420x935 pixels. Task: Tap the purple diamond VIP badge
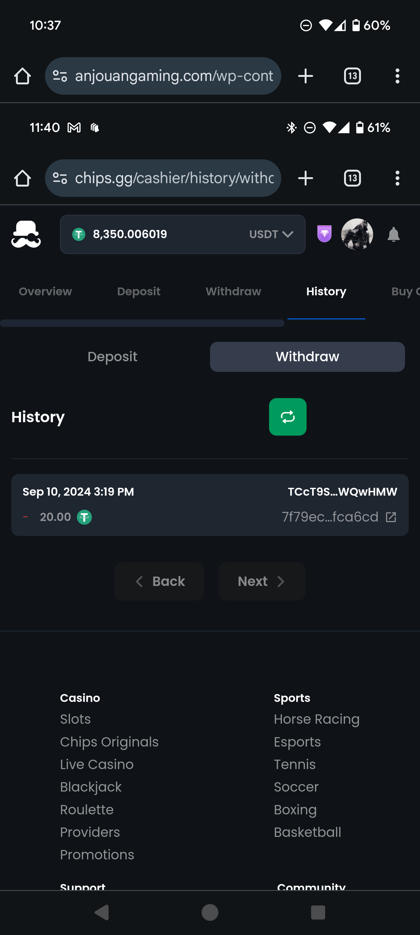pos(324,234)
